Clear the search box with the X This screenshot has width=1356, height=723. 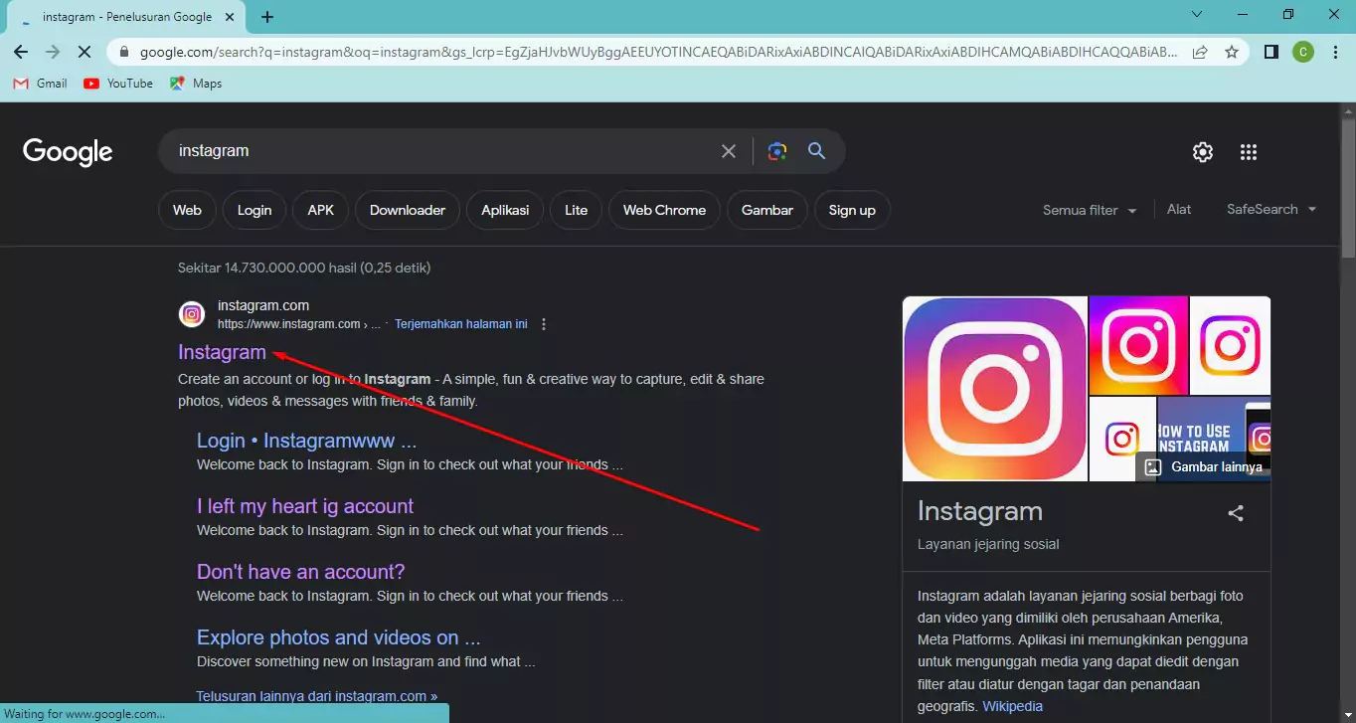pyautogui.click(x=729, y=151)
